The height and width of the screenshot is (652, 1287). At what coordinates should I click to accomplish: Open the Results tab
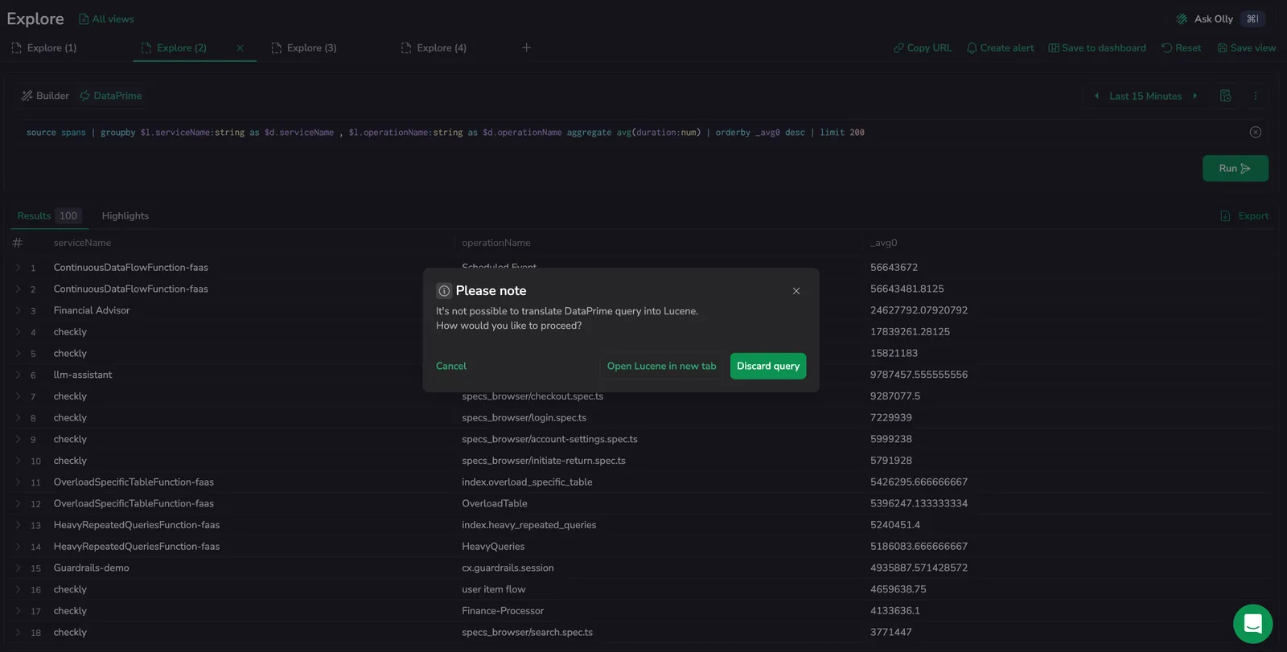pyautogui.click(x=48, y=215)
